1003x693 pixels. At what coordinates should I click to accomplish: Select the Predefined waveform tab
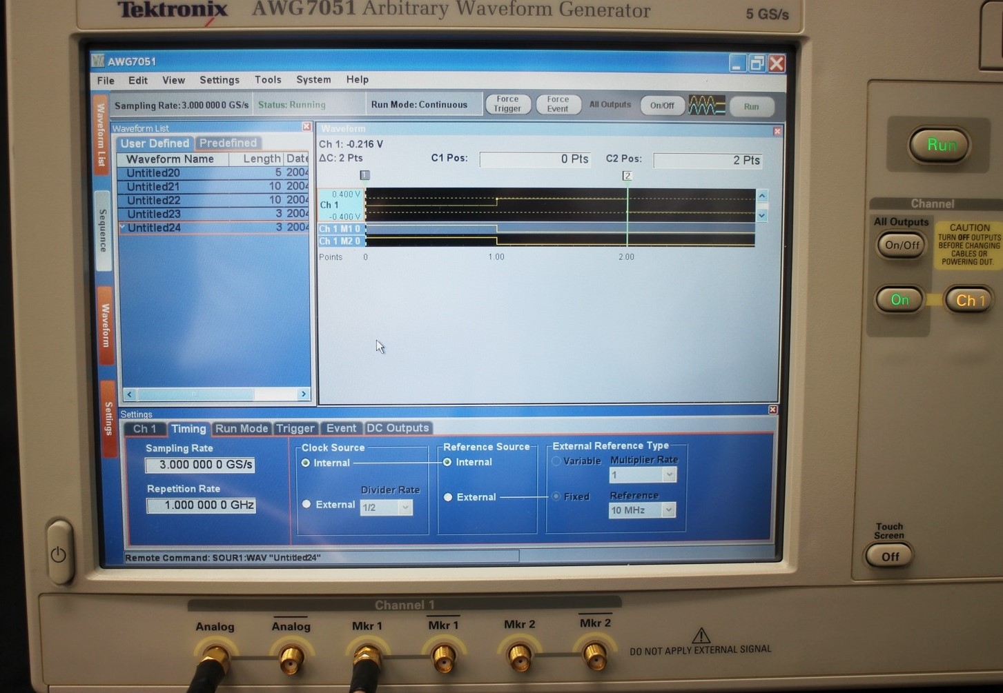pos(228,143)
